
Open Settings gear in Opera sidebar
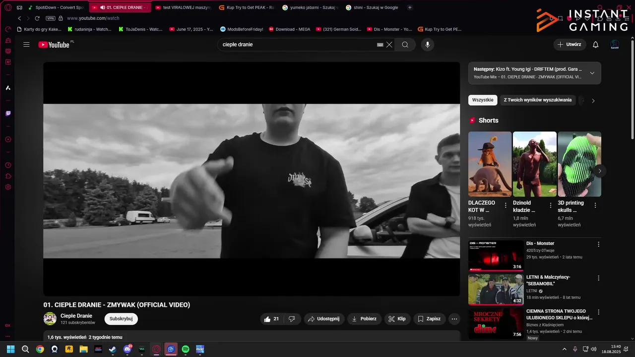(x=8, y=187)
